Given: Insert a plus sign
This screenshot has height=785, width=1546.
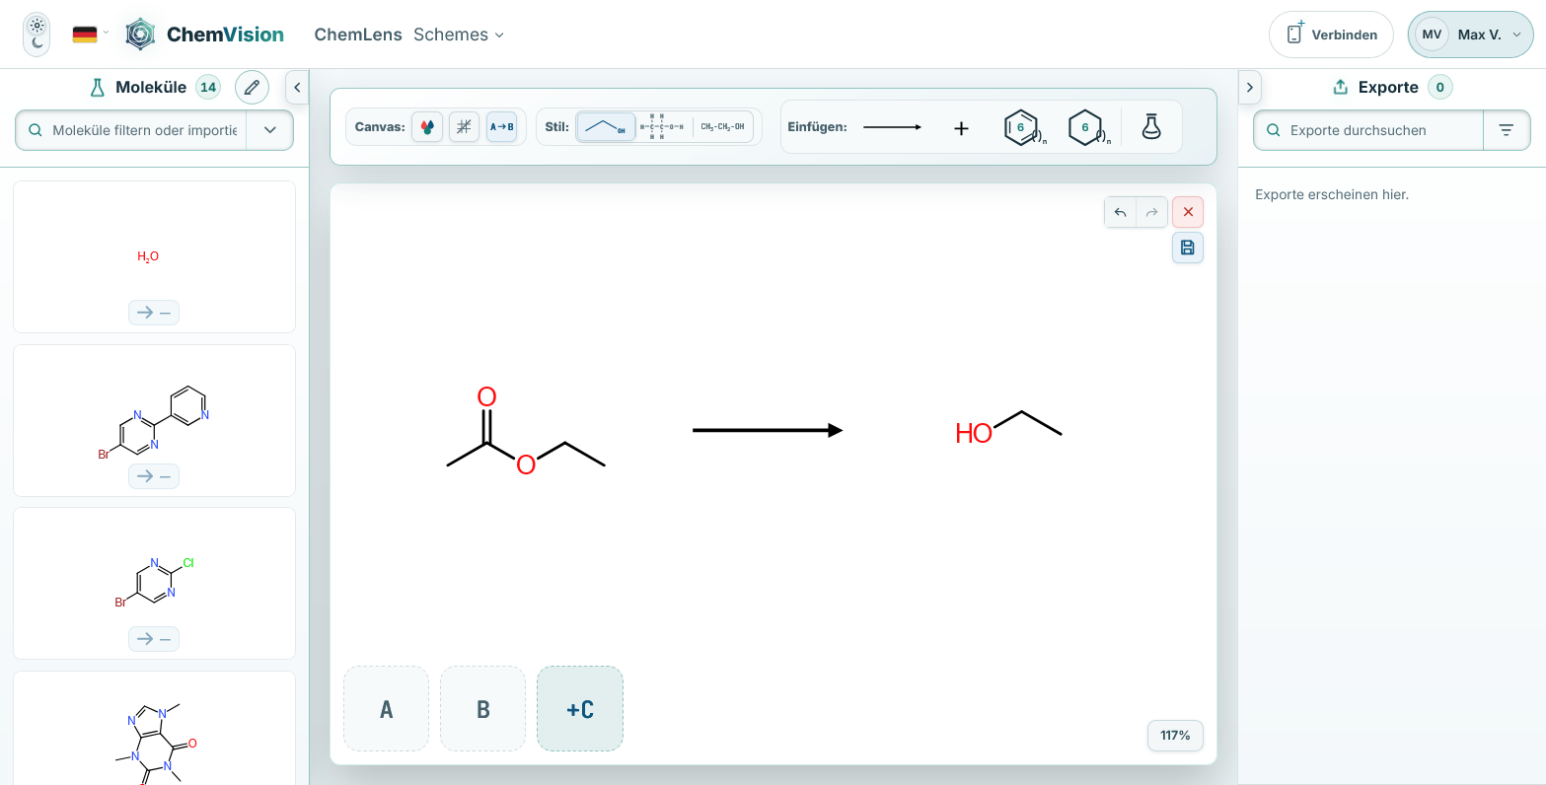Looking at the screenshot, I should point(961,127).
